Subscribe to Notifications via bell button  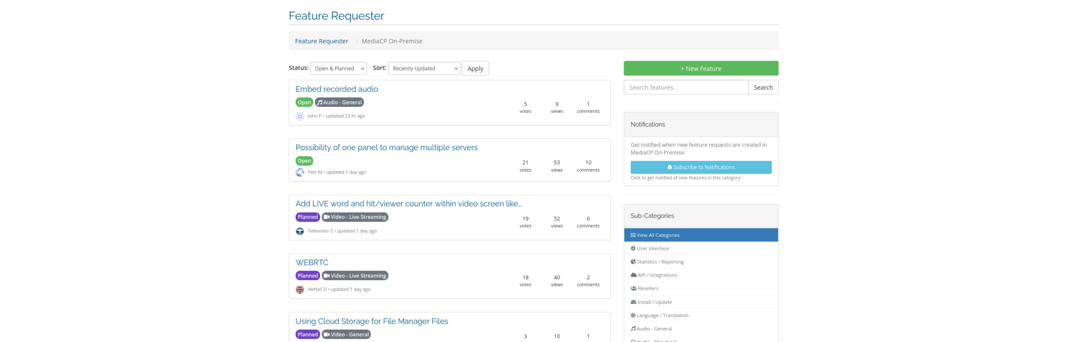(700, 167)
